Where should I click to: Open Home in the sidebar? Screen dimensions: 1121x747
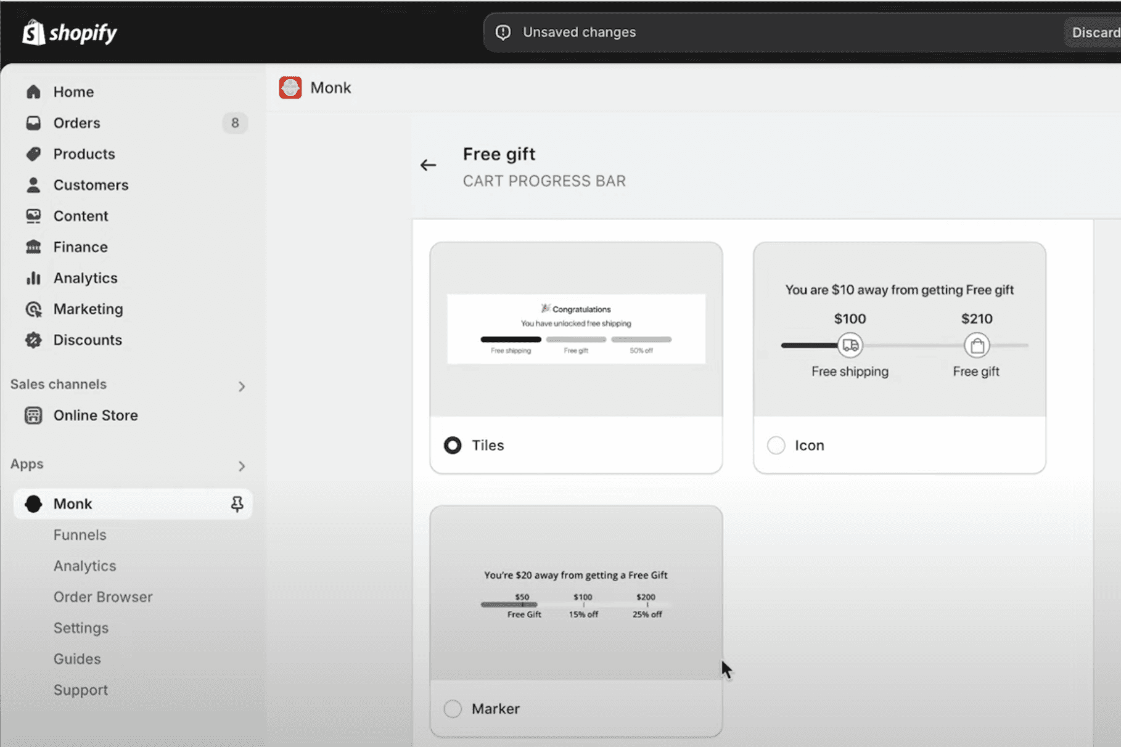point(73,92)
